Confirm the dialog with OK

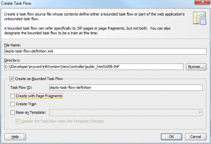[172, 137]
